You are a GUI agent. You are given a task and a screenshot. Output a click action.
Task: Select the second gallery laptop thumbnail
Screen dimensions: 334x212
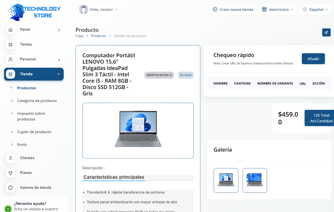[x=255, y=180]
